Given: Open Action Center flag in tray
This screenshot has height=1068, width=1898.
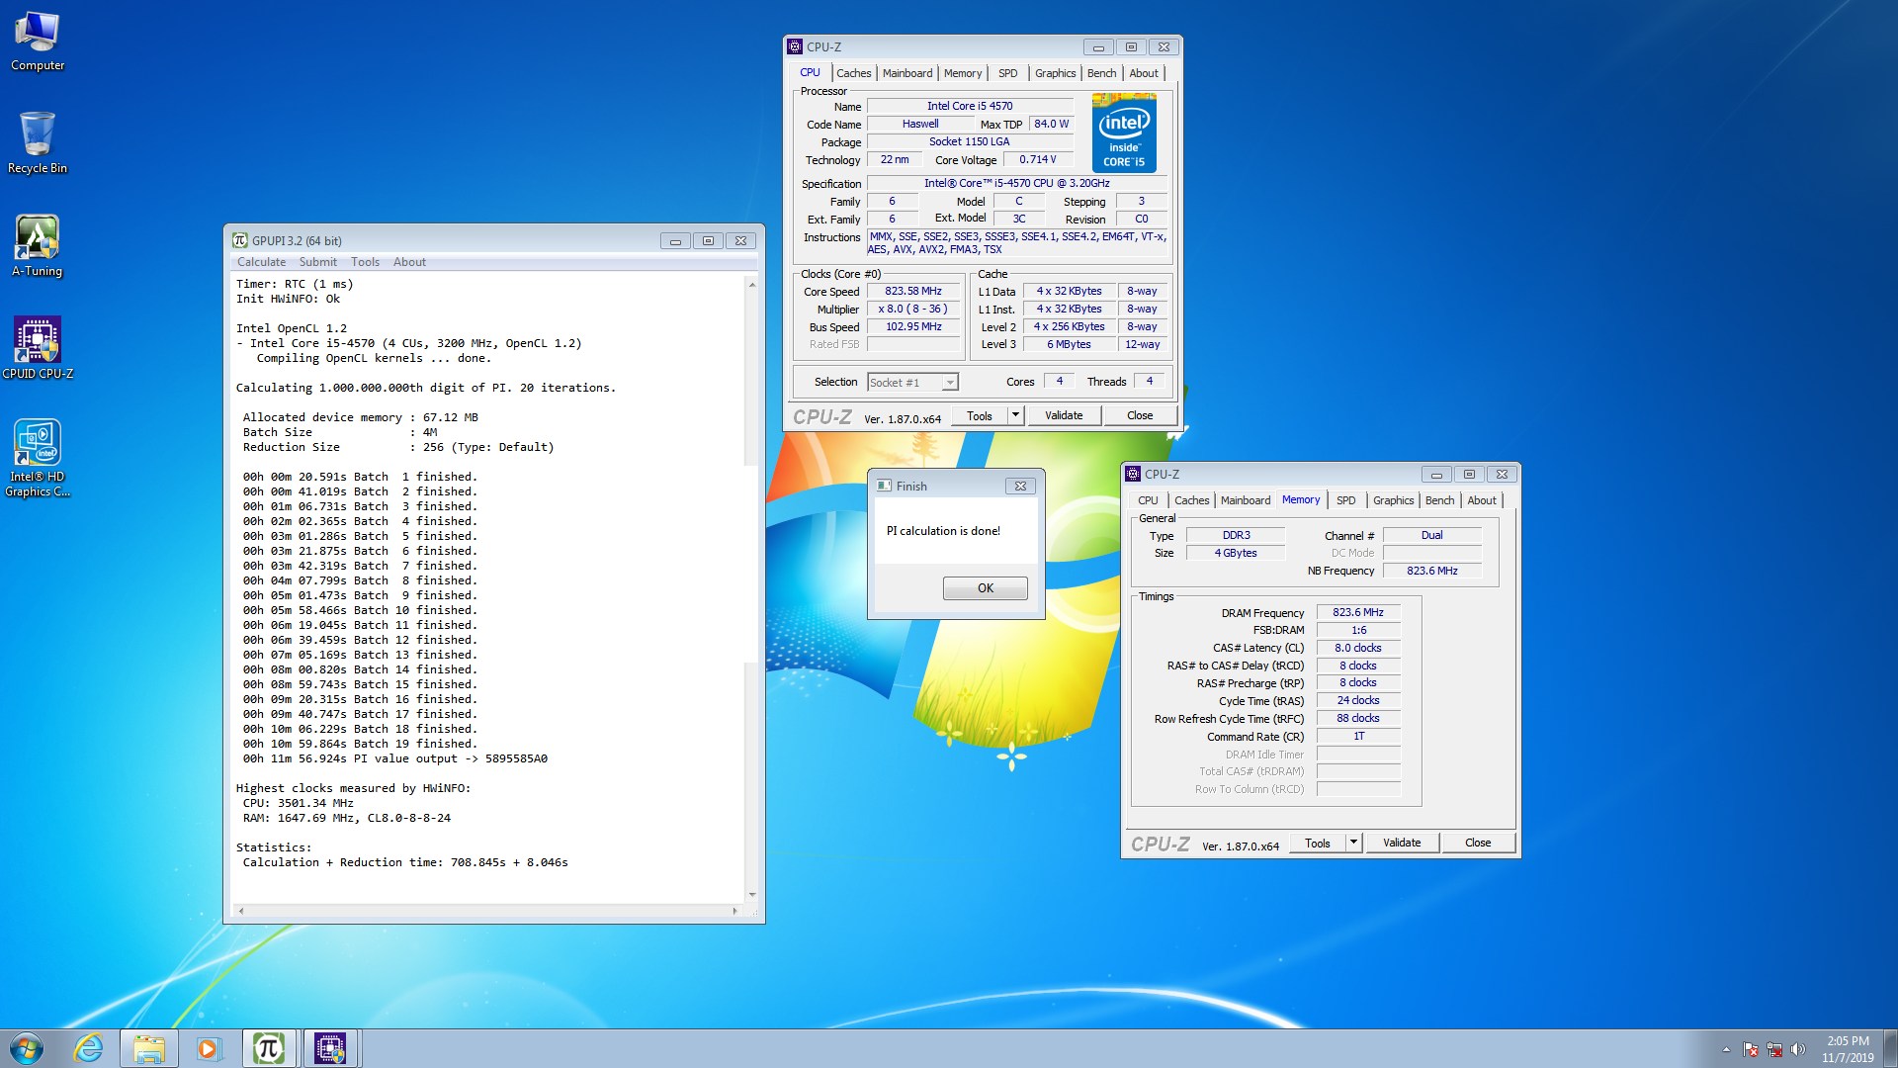Looking at the screenshot, I should pos(1751,1049).
